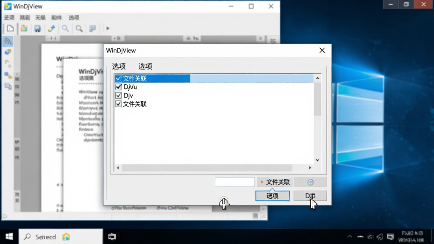This screenshot has height=244, width=434.
Task: Click the D求 button in the dialog
Action: 310,196
